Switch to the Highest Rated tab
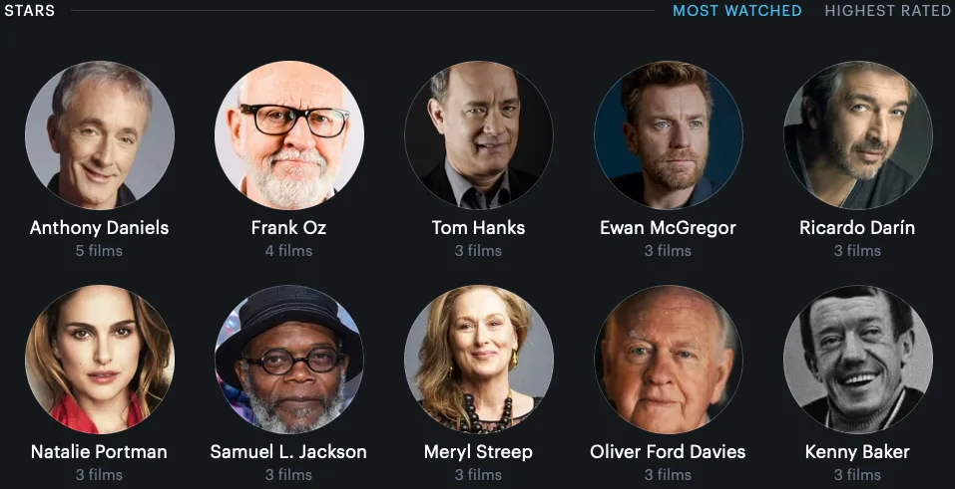Screen dimensions: 955x489 (889, 11)
